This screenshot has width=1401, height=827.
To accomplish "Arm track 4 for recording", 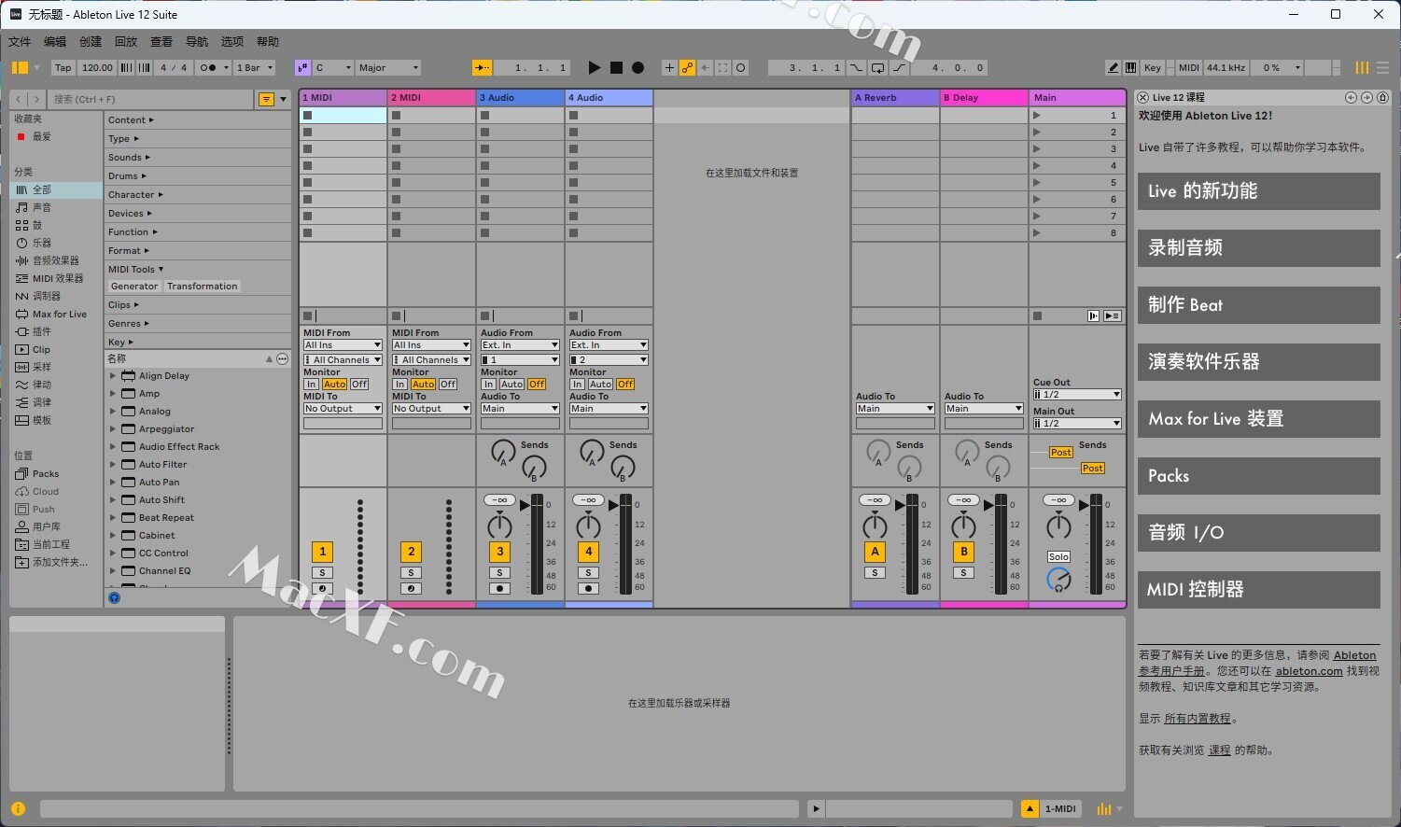I will [589, 589].
